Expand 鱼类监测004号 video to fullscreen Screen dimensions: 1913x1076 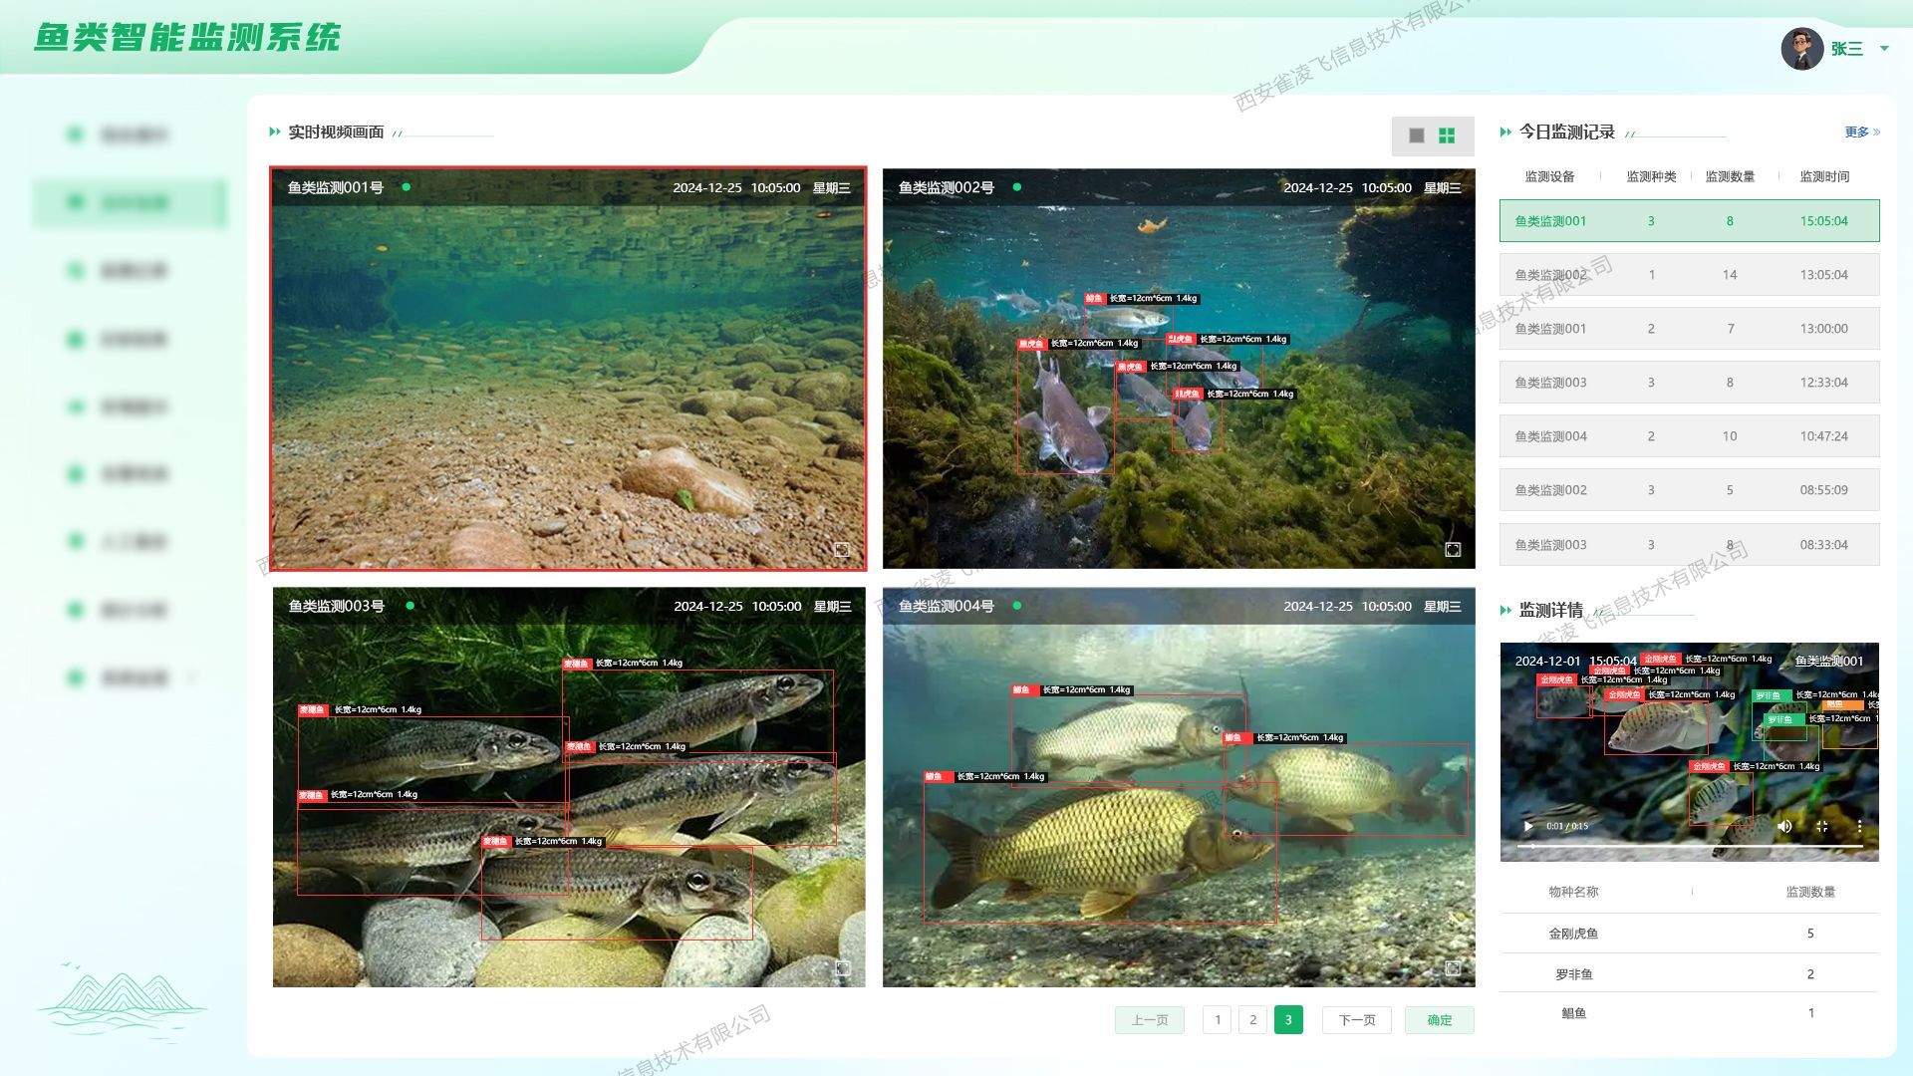(1453, 968)
